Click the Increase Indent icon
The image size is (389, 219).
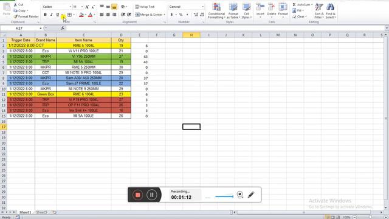(129, 15)
